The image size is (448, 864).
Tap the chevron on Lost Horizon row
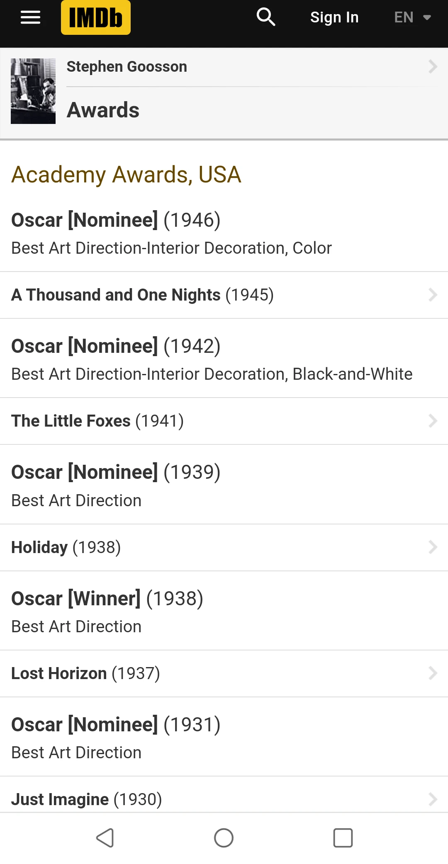point(433,674)
